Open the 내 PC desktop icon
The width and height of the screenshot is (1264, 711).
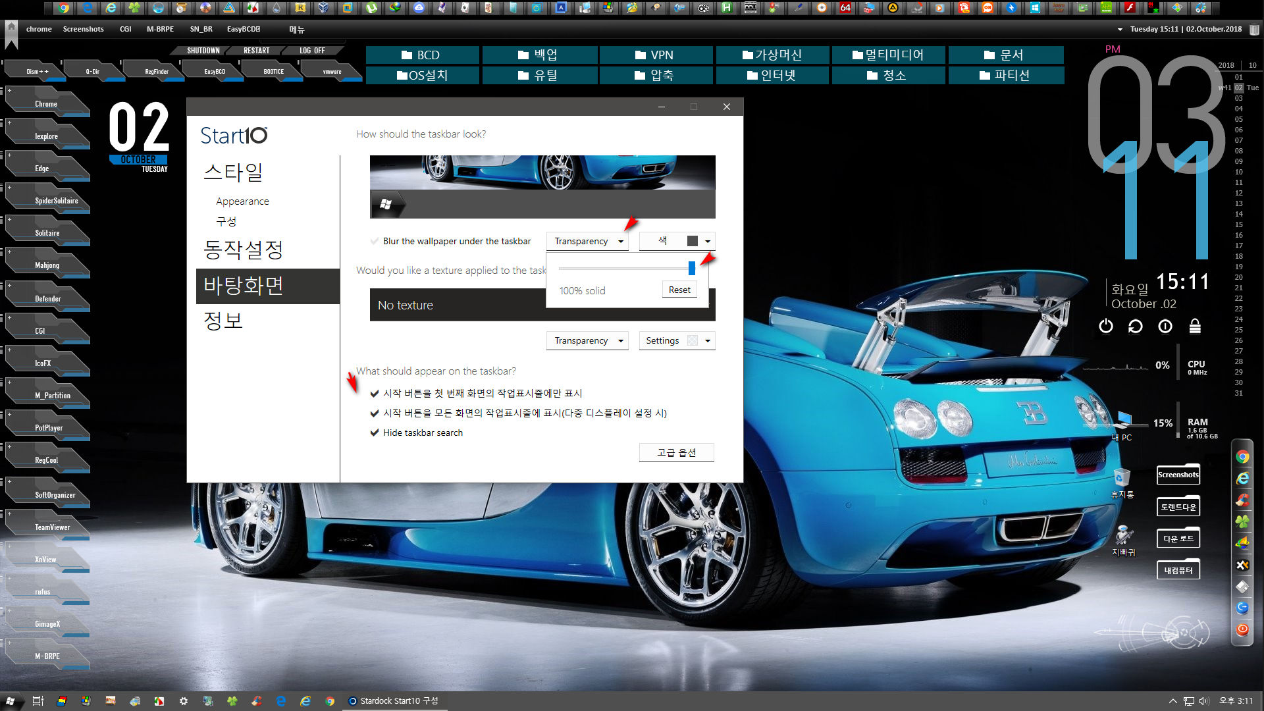pos(1122,425)
